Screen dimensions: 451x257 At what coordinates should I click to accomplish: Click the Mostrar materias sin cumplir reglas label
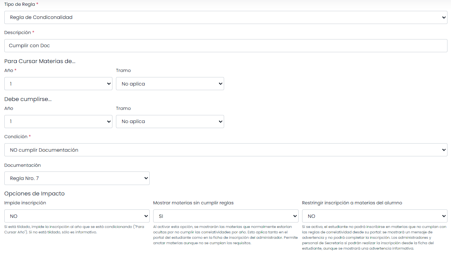(193, 203)
